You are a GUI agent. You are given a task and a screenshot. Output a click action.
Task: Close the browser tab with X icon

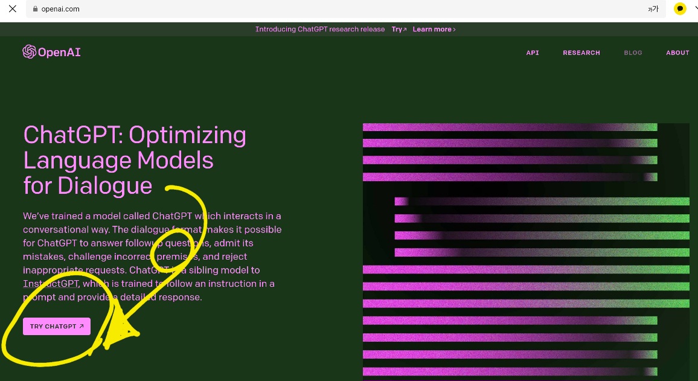pos(13,9)
